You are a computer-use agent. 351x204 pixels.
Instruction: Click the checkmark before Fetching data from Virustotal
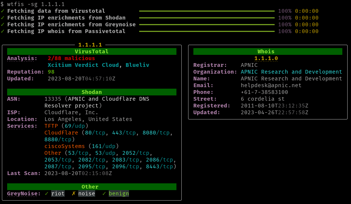tap(3, 11)
